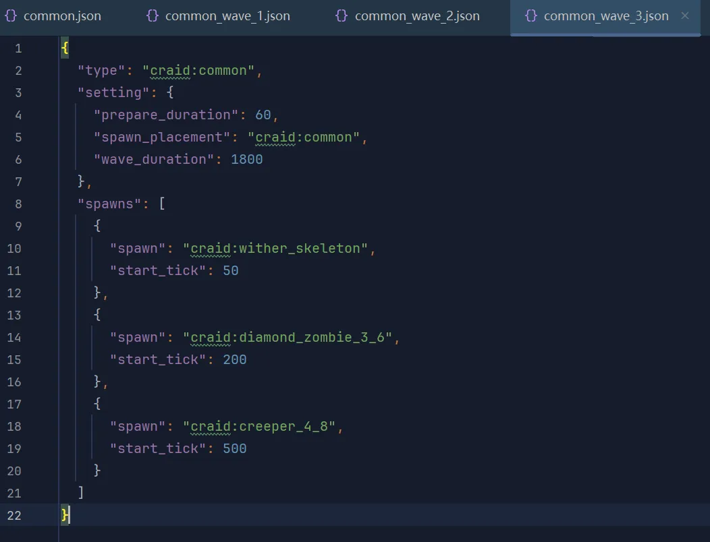Click the JSON file icon on common.json tab
The image size is (710, 542).
tap(11, 16)
